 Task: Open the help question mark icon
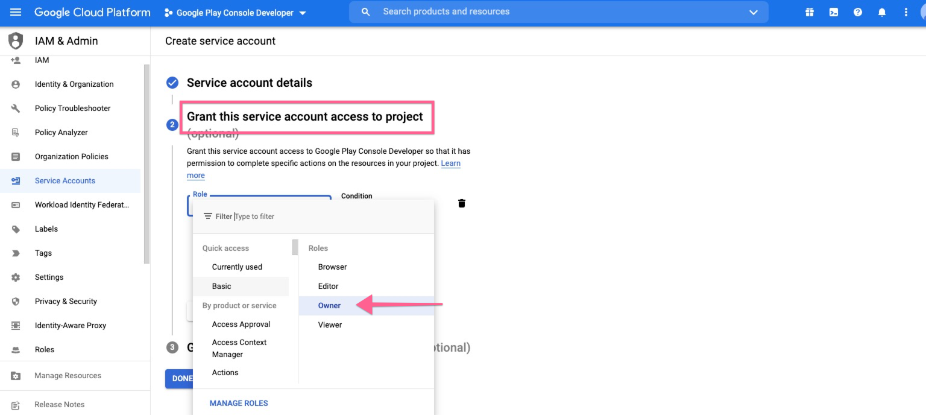point(858,12)
